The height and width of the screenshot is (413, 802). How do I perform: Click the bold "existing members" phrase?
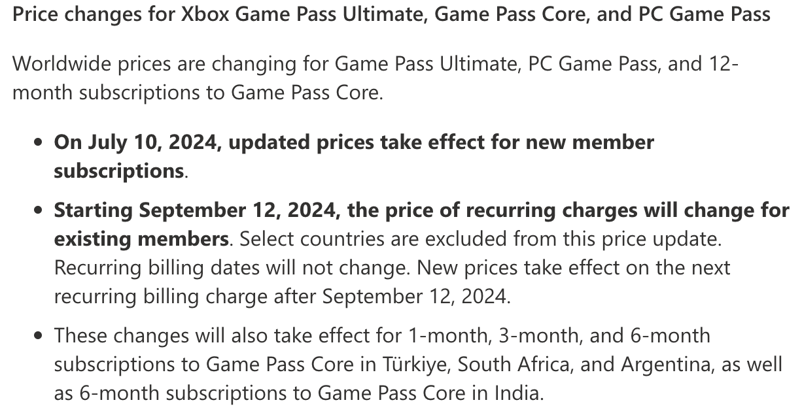point(141,239)
